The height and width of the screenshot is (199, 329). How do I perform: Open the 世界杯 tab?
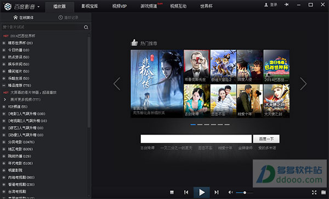tap(206, 6)
